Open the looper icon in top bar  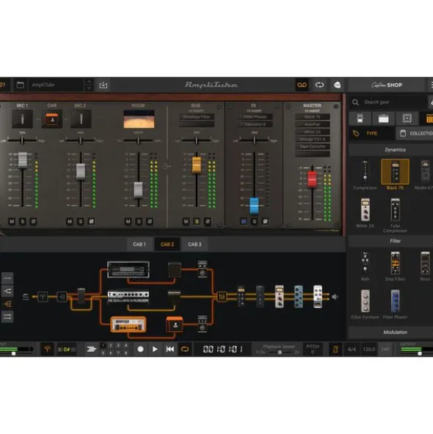[319, 85]
